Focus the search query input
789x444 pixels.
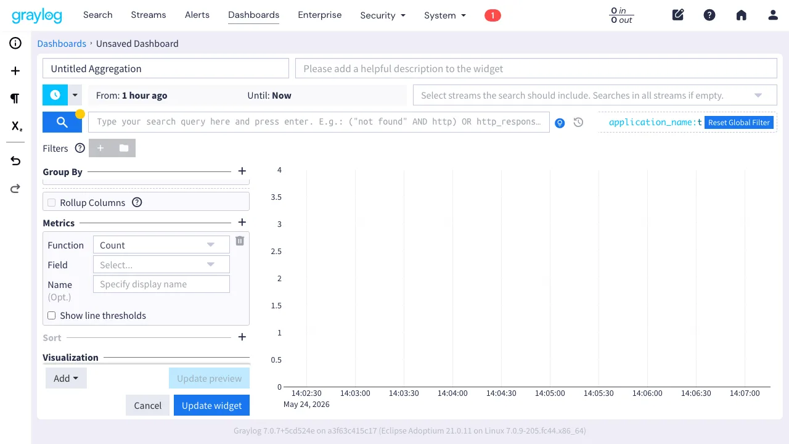click(319, 122)
